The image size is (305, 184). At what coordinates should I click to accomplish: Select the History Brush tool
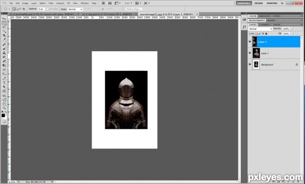pos(4,57)
